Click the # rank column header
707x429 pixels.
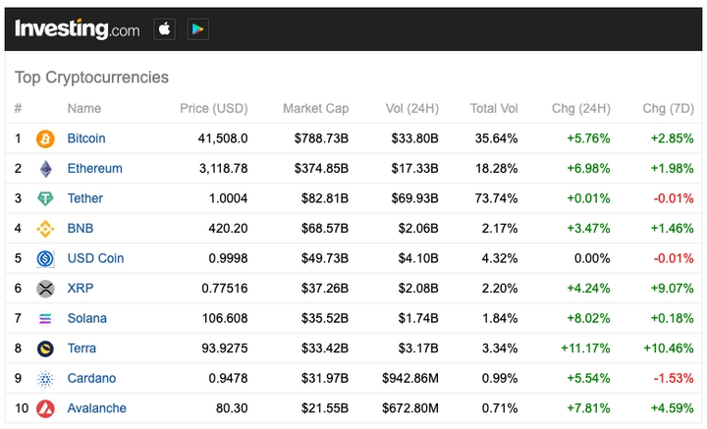18,109
